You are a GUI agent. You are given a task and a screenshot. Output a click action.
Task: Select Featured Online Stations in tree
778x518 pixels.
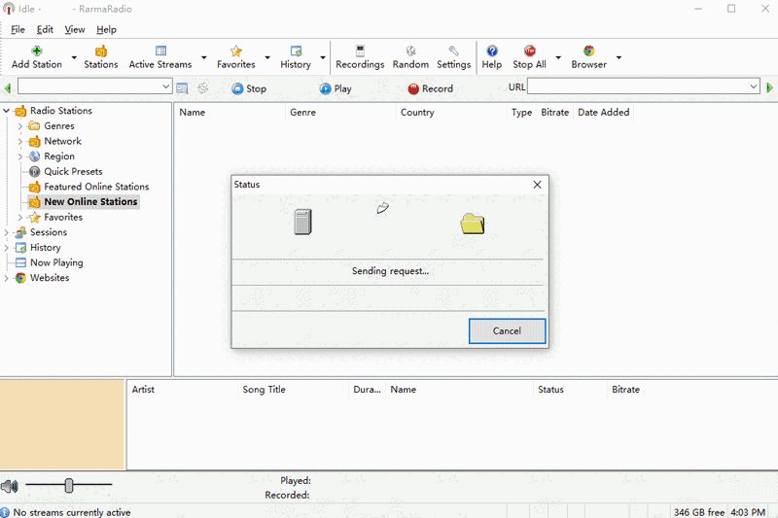pyautogui.click(x=96, y=187)
